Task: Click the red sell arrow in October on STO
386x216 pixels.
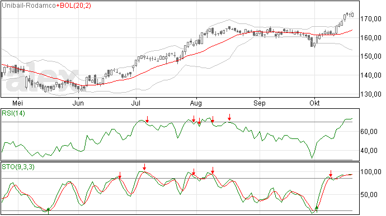Action: coord(331,174)
